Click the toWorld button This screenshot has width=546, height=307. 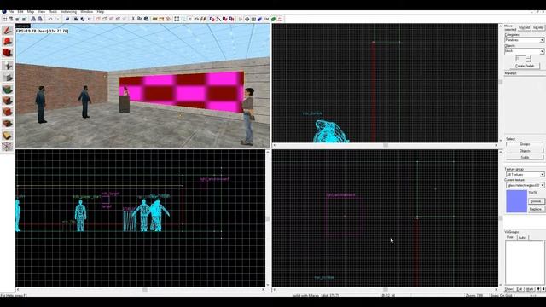click(x=524, y=27)
